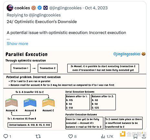Share the tweet with the upload icon
Viewport: 150px width, 140px height.
coord(144,136)
